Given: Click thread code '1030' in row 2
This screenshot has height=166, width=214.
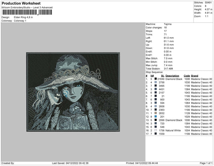Looking at the screenshot, I should click(x=187, y=83).
